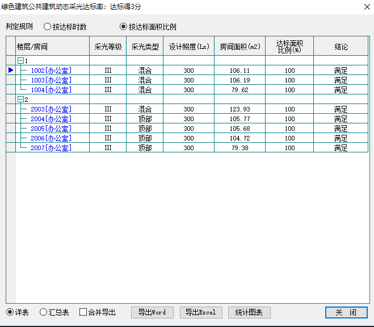The height and width of the screenshot is (327, 374).
Task: Select the 详表 radio button
Action: [x=10, y=312]
